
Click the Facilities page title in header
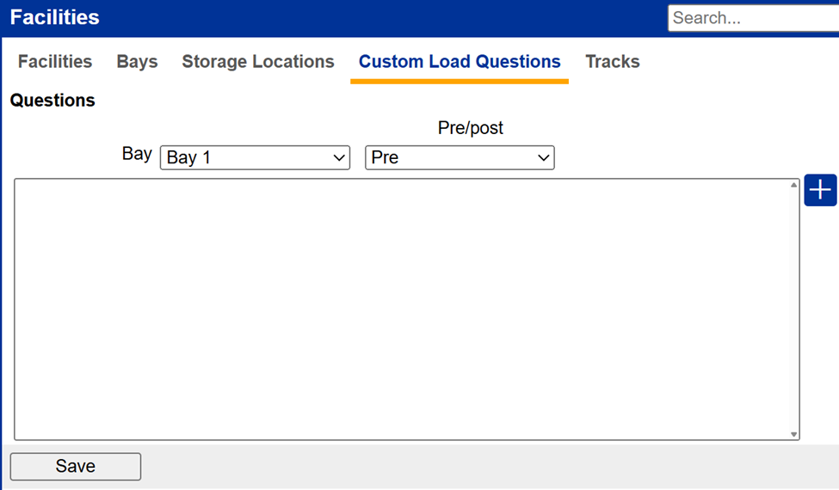tap(54, 17)
